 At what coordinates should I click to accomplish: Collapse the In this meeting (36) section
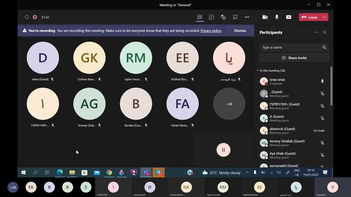click(257, 71)
